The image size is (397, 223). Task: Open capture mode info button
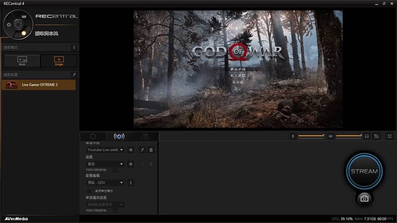coord(74,47)
